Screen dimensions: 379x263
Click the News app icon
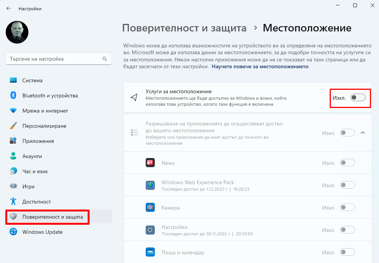coord(150,163)
